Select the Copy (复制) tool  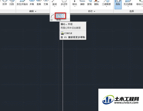(90, 3)
